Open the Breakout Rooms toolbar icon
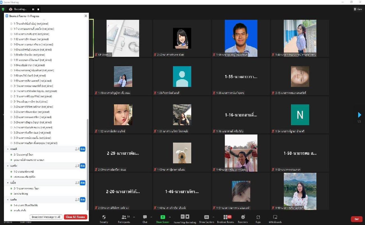 click(226, 219)
